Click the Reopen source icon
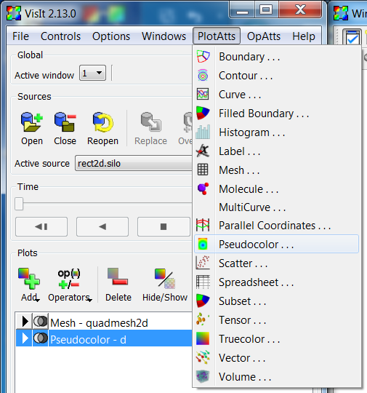The image size is (367, 393). point(103,122)
